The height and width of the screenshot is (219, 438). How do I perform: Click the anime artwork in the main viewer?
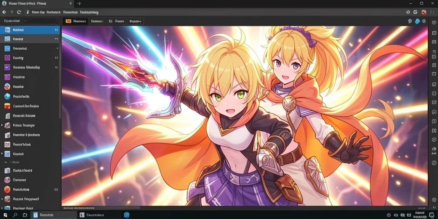coord(244,115)
